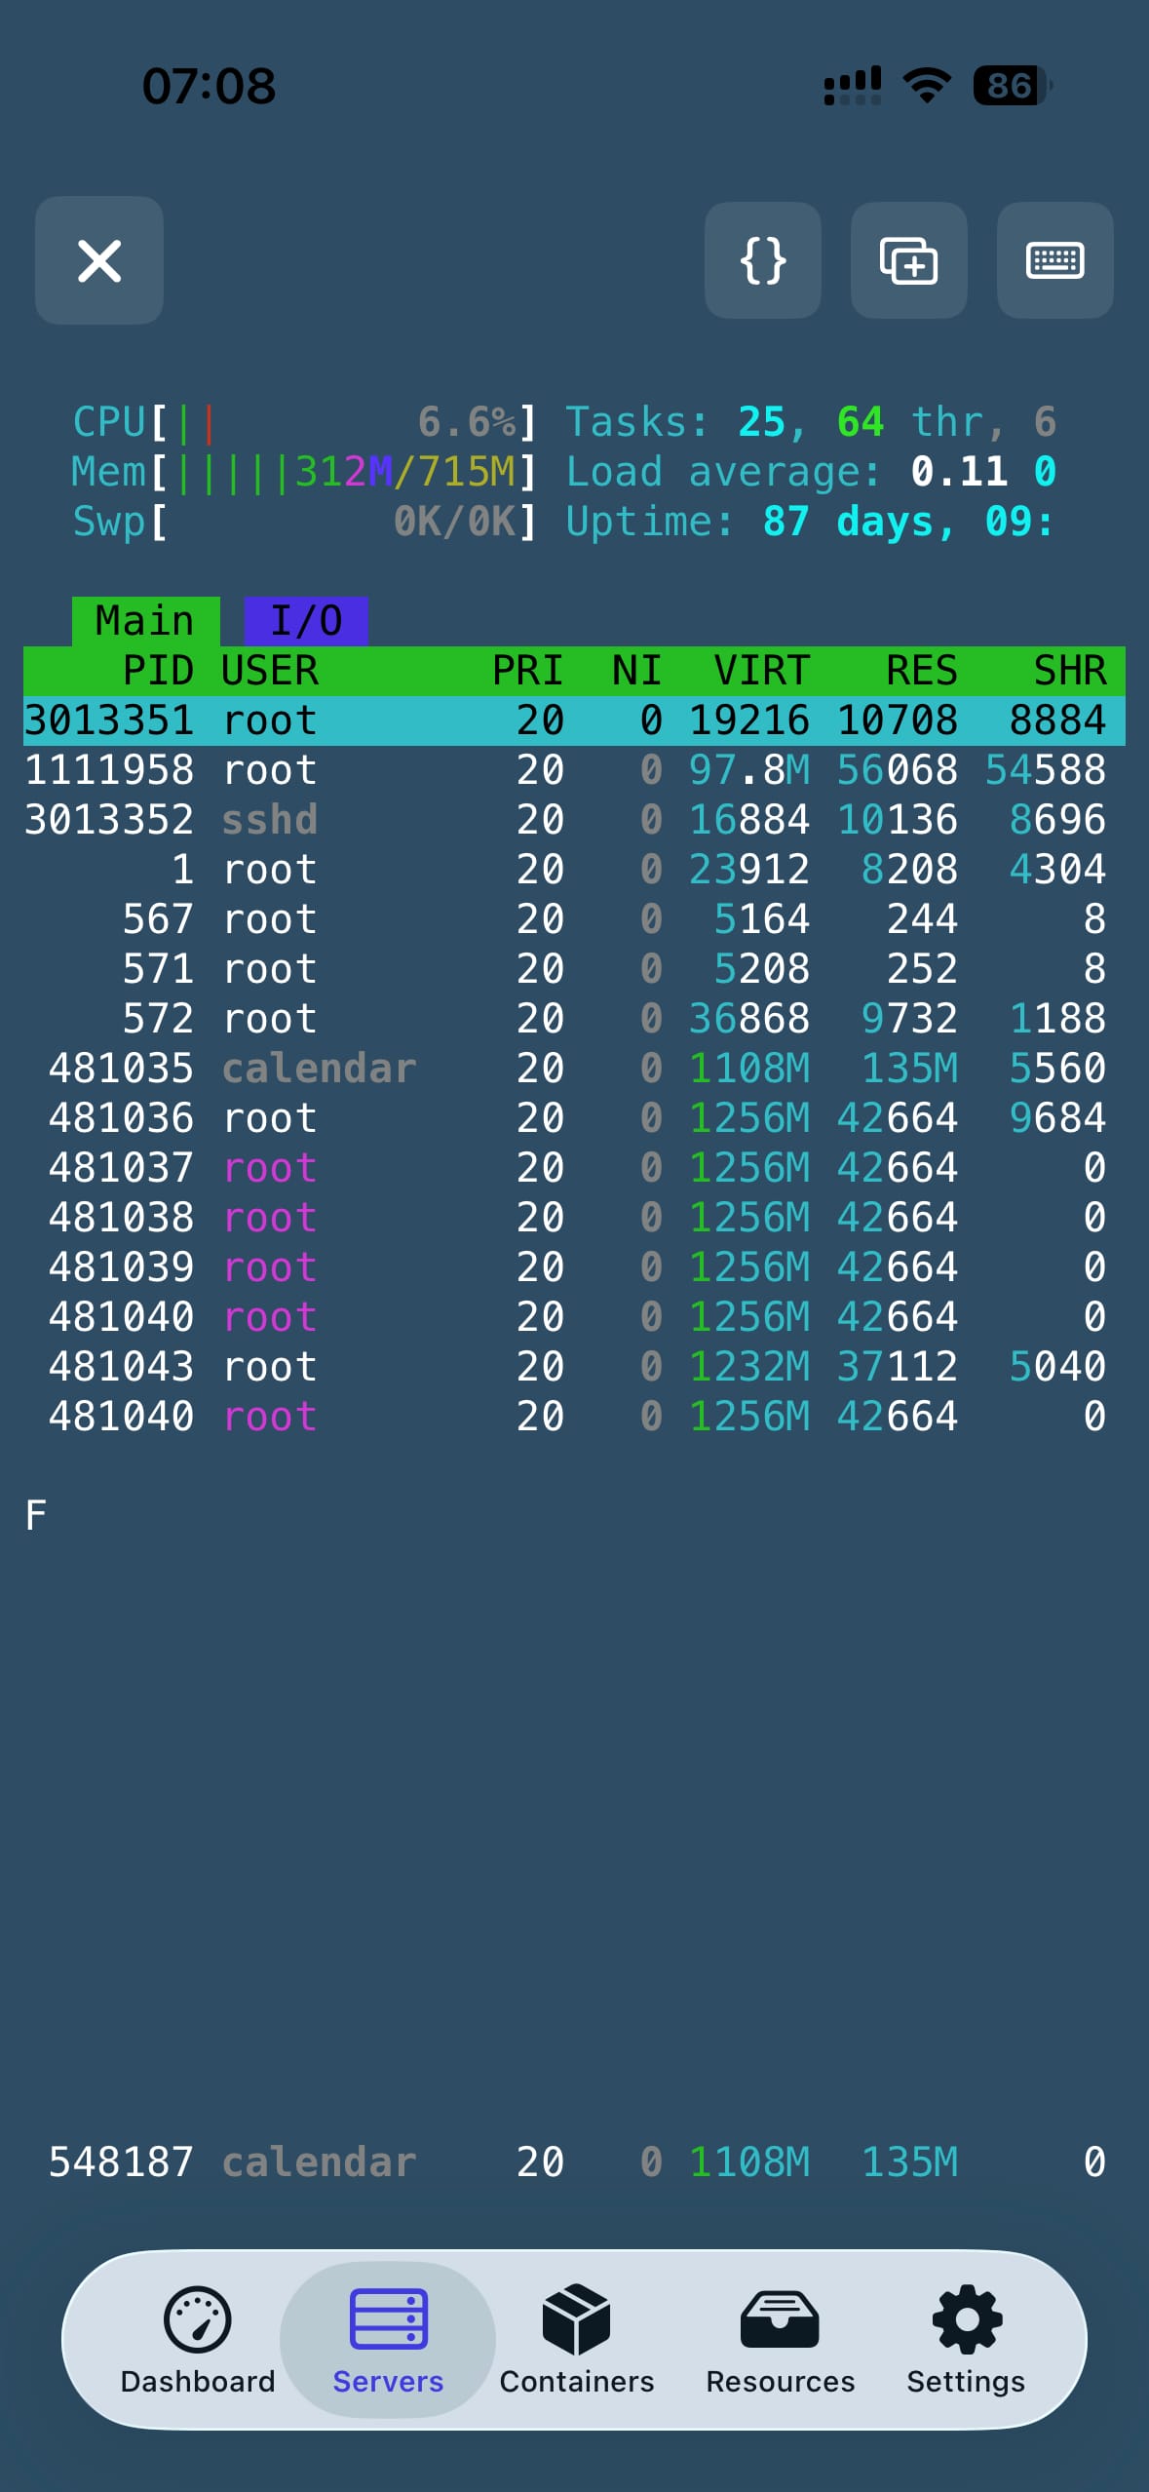Open the Settings tab
Screen dimensions: 1149x2492
point(966,2340)
